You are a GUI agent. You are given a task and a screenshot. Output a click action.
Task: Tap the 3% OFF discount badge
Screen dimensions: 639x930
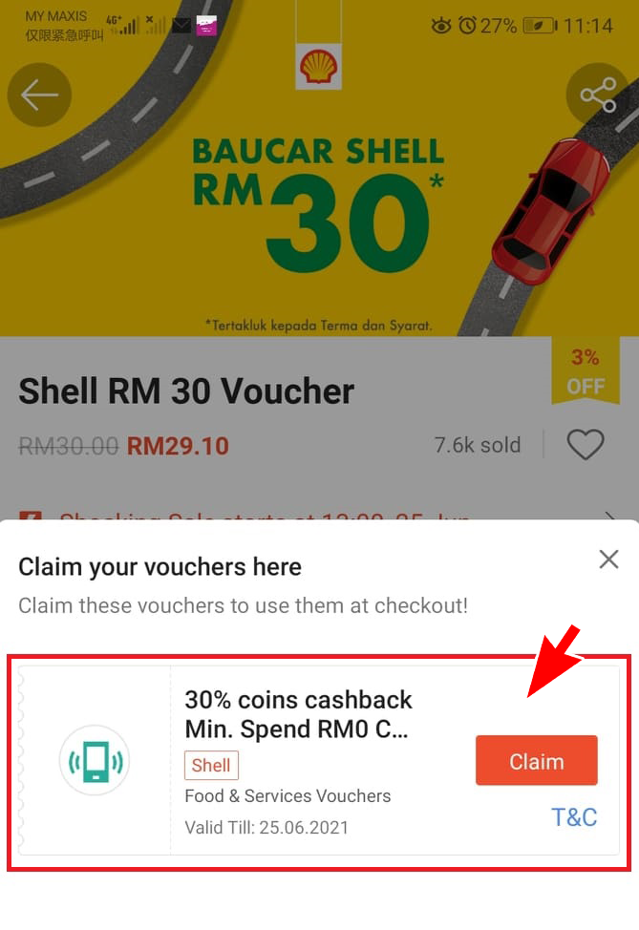[586, 371]
